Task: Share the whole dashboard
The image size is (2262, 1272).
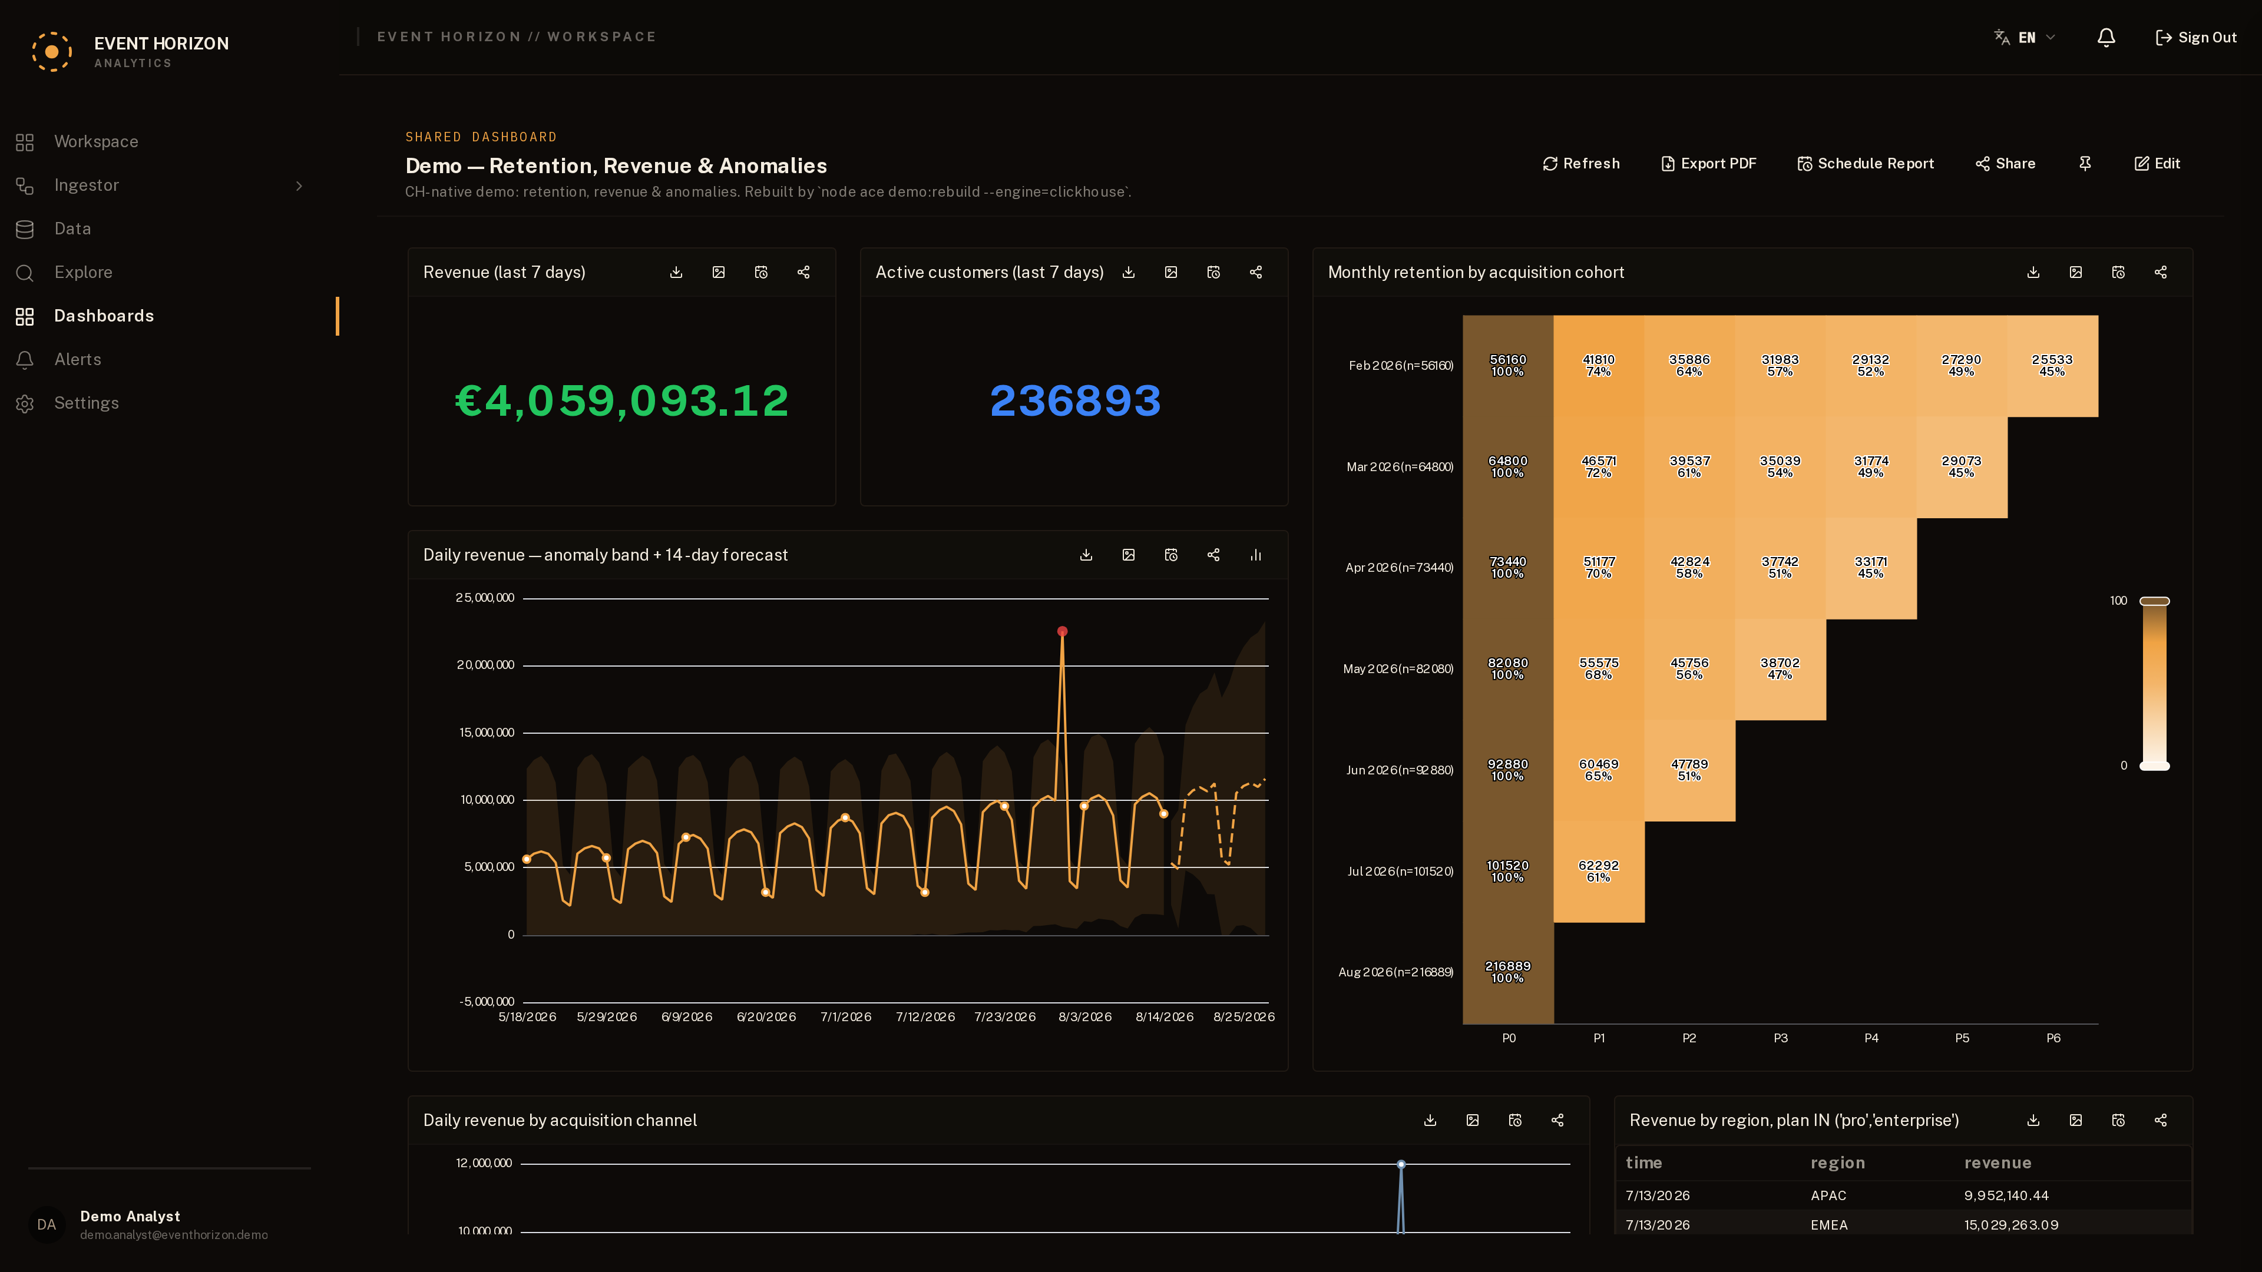Action: point(2006,163)
